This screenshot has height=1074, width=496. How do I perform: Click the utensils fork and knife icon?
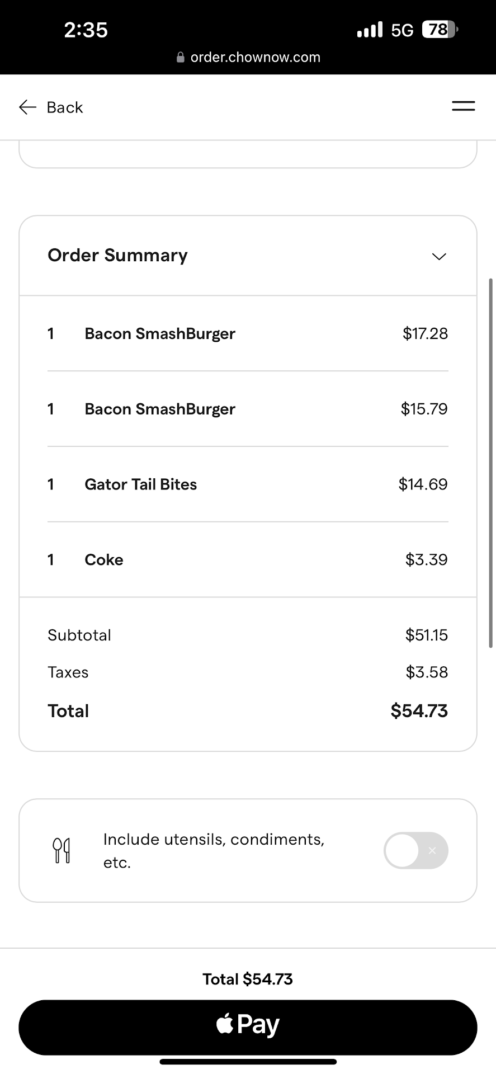62,850
